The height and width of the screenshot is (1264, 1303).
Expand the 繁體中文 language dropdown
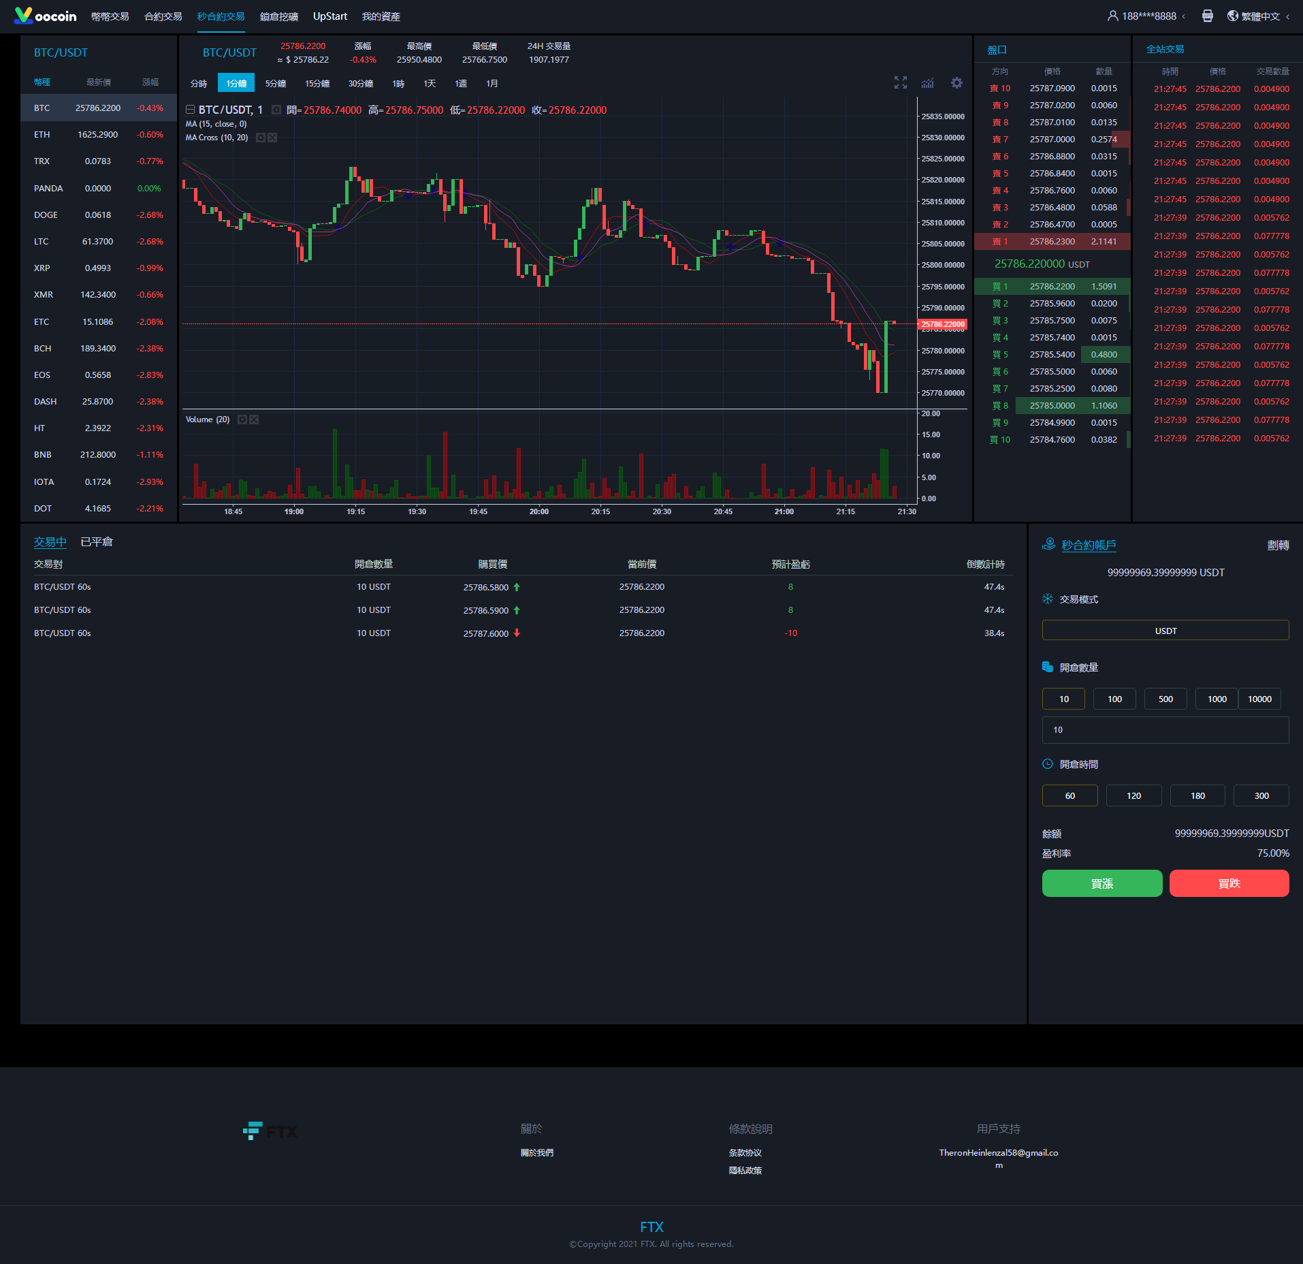(1260, 16)
